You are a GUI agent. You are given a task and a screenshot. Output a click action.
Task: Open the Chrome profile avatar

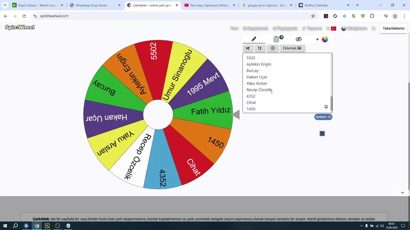(395, 16)
